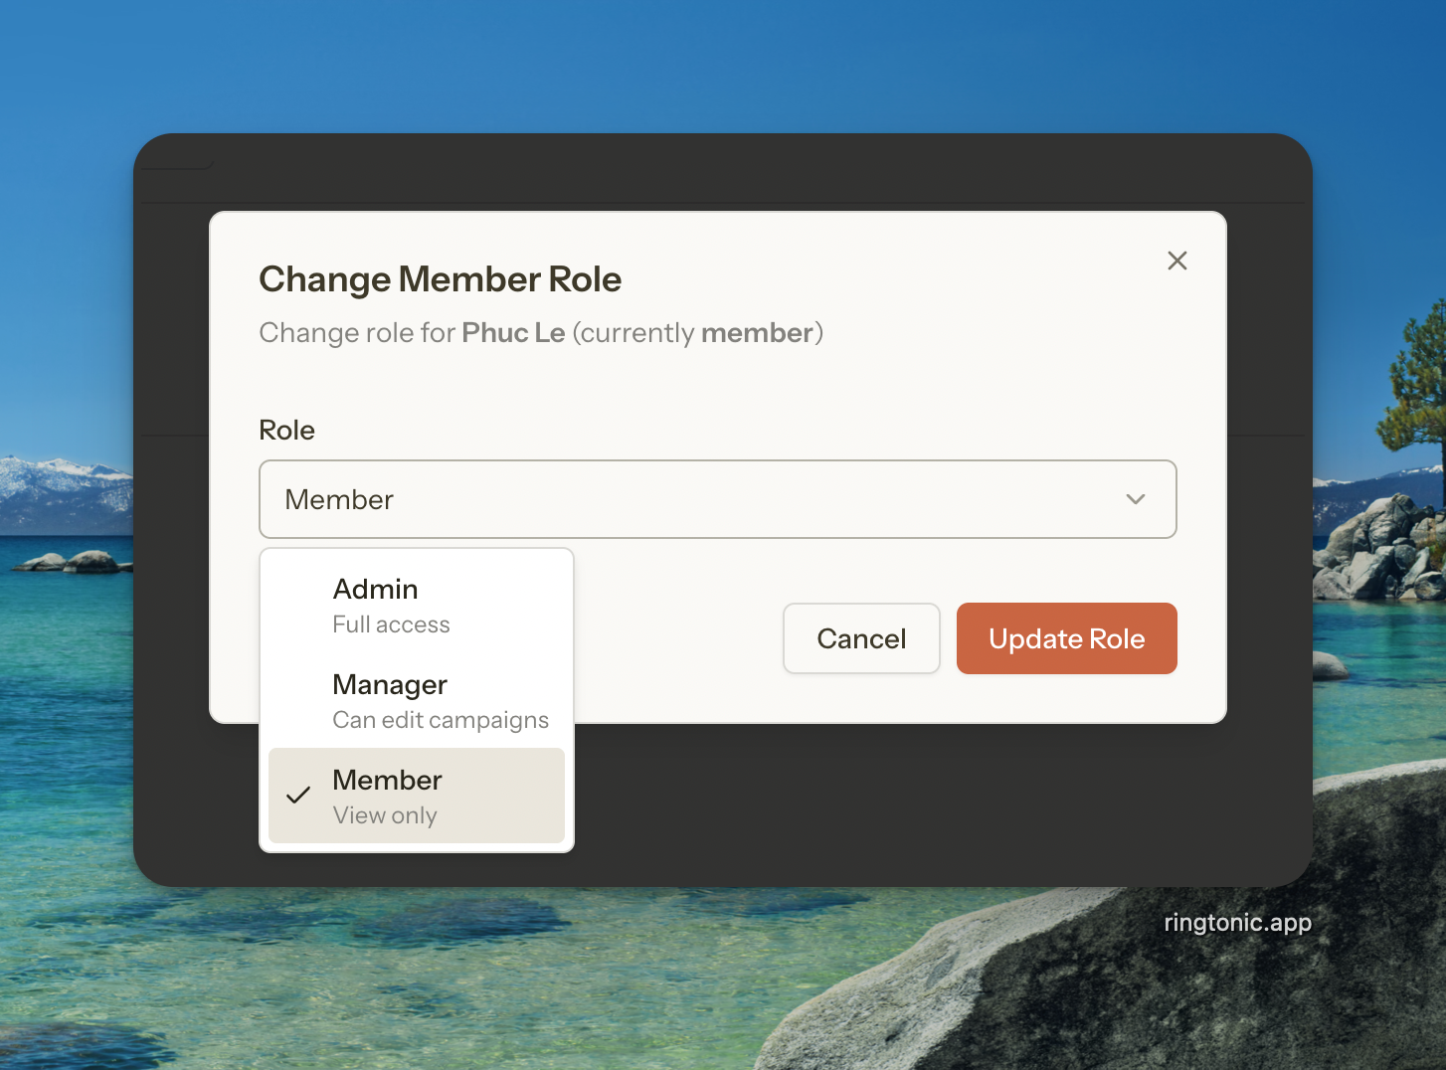
Task: Choose the Manager role option
Action: [416, 701]
